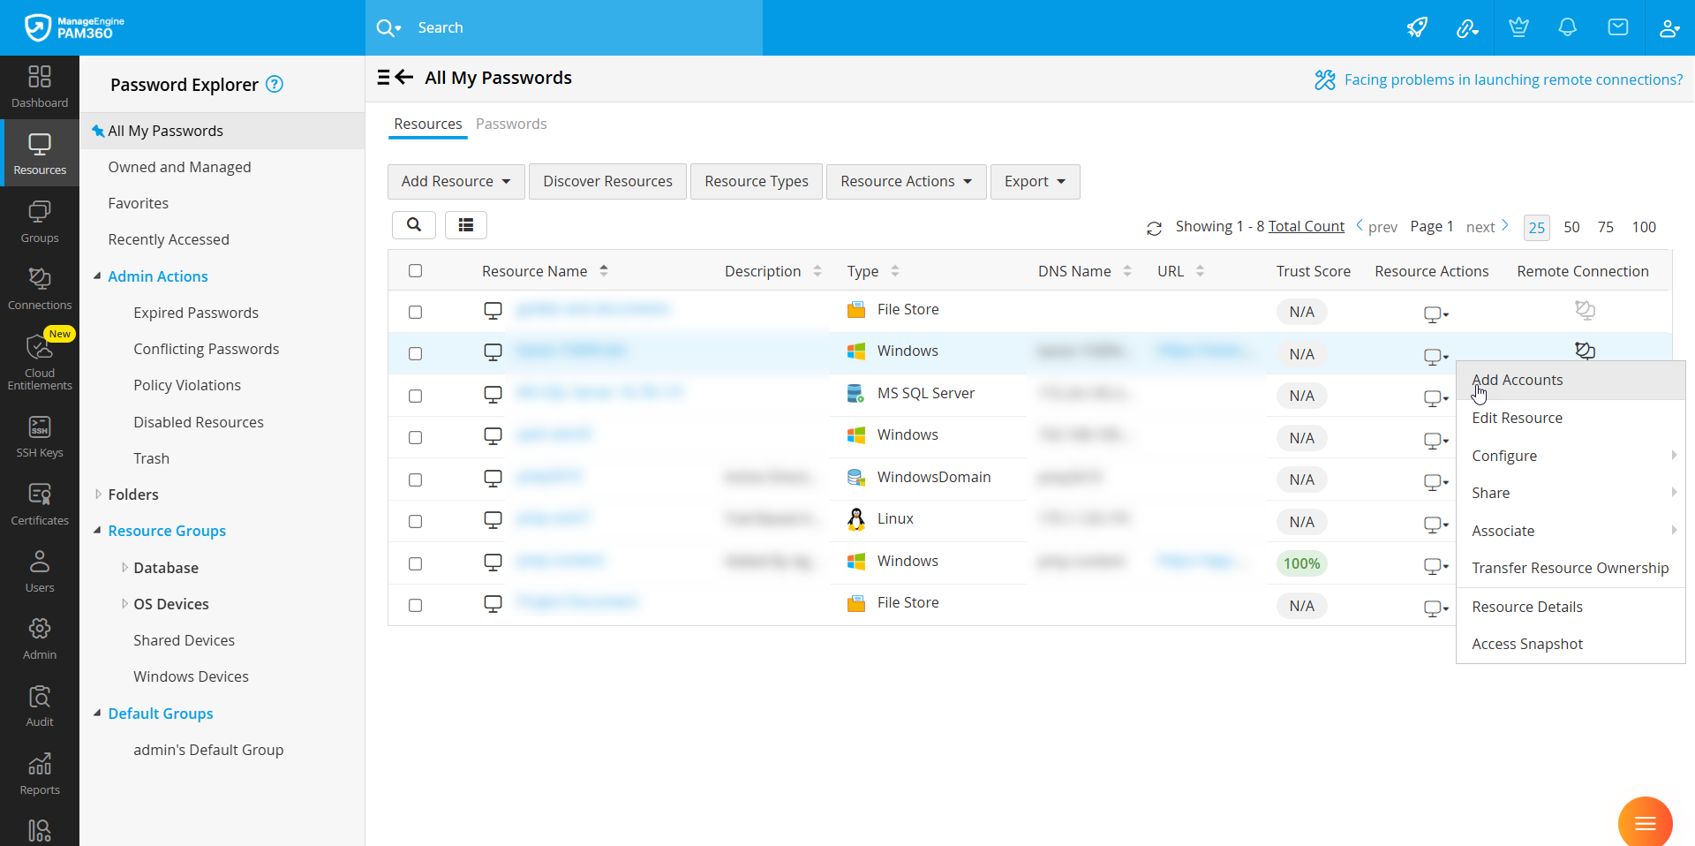Open Password Explorer help icon
The image size is (1695, 846).
pos(275,84)
